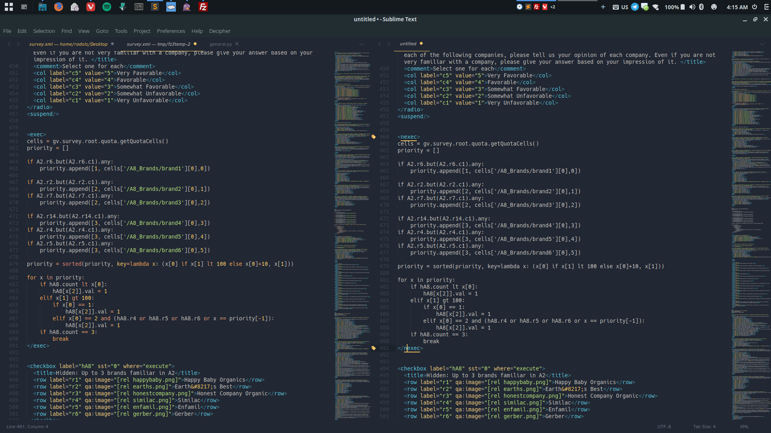The height and width of the screenshot is (433, 771).
Task: Open the download manager arrow icon
Action: 123,7
